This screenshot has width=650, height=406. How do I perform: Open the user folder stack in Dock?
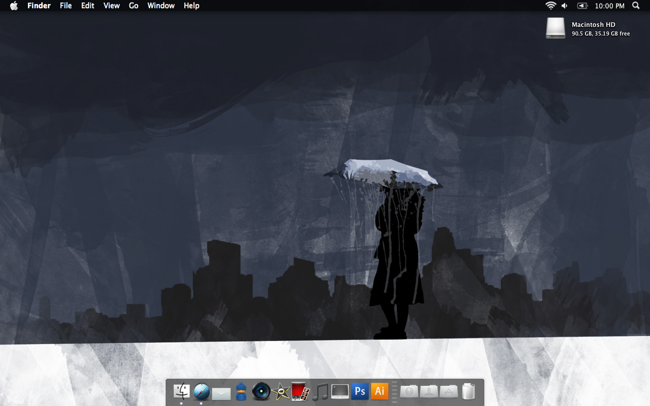click(x=429, y=392)
